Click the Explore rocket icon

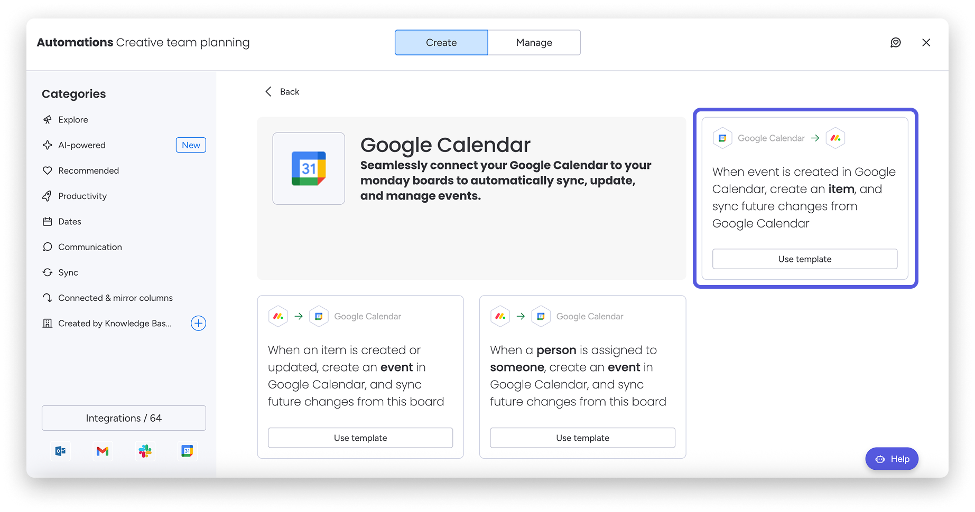click(48, 120)
